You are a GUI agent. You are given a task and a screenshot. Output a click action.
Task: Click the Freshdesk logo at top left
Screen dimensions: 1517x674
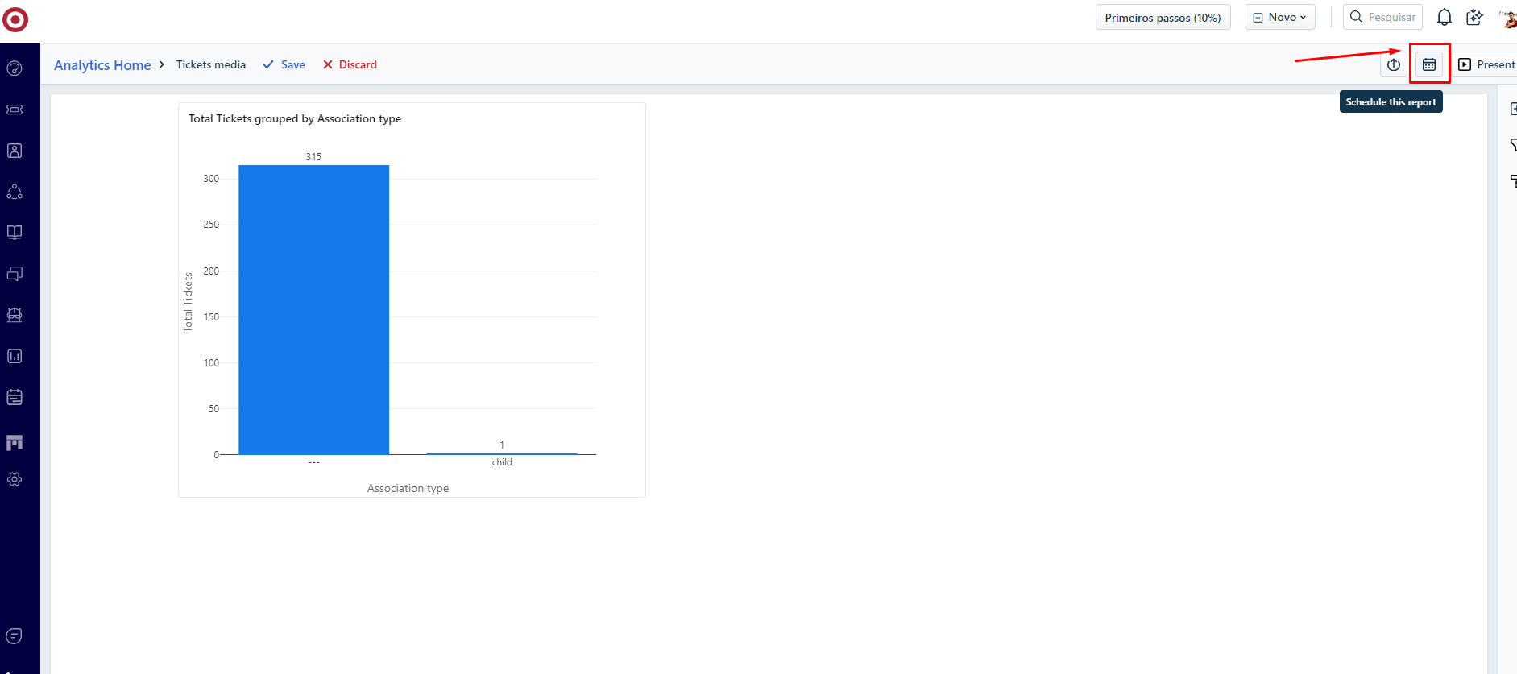point(15,19)
